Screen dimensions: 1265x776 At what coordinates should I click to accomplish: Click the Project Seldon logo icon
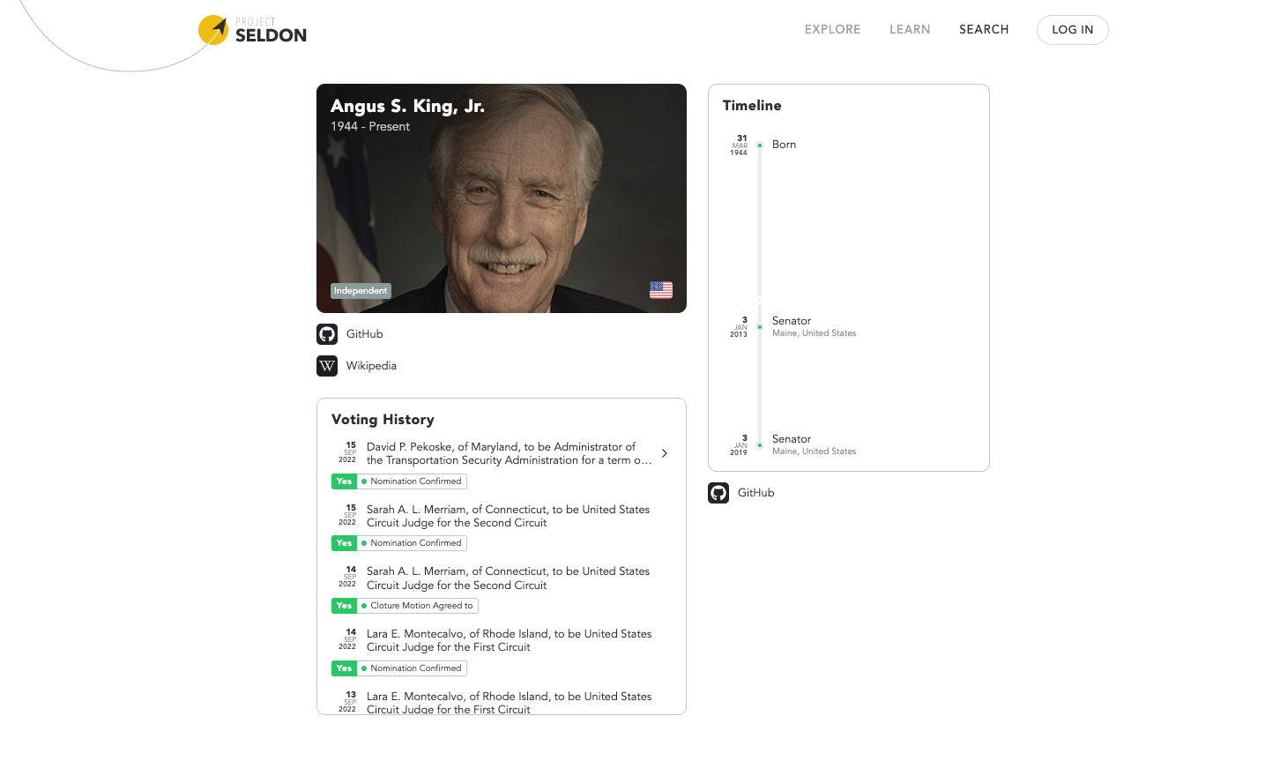click(213, 30)
